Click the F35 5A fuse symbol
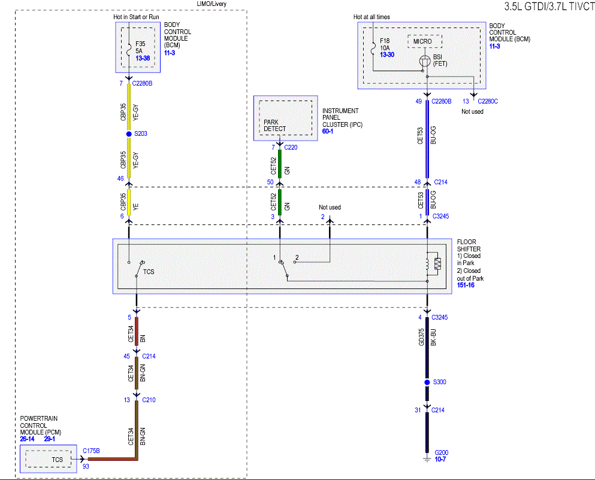 pyautogui.click(x=129, y=48)
